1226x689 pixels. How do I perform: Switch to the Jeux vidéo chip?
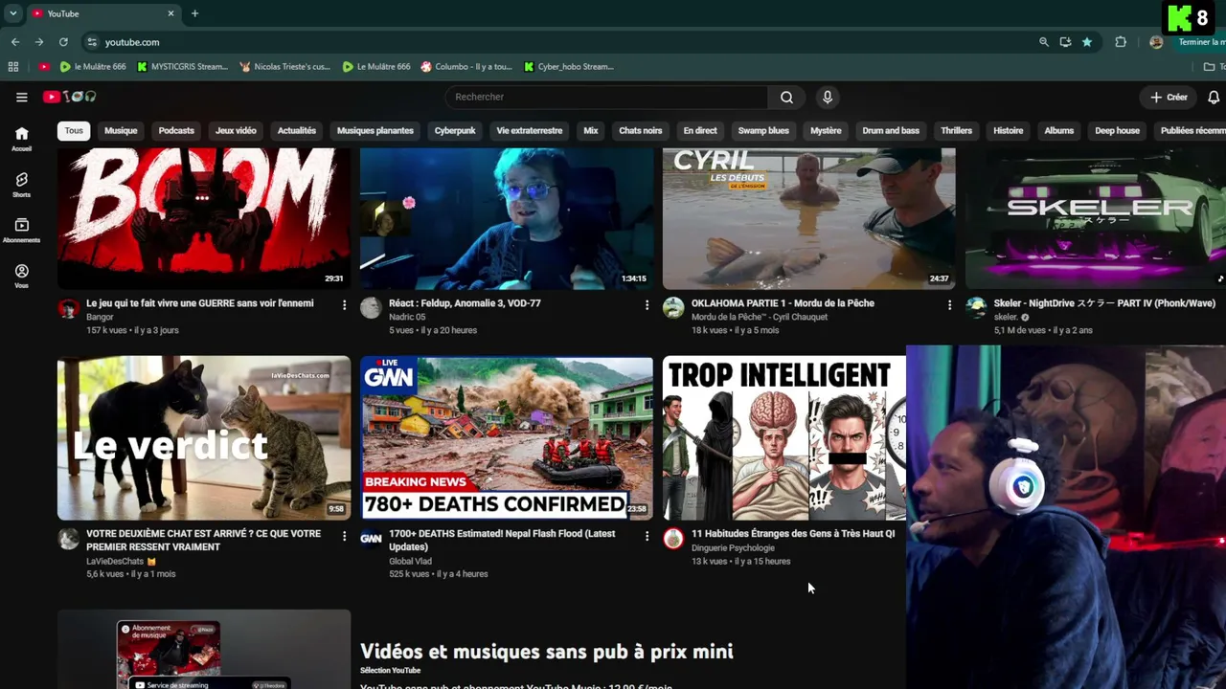tap(236, 131)
